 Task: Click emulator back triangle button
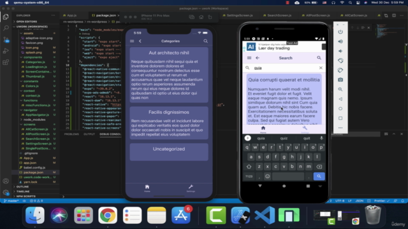tap(340, 99)
